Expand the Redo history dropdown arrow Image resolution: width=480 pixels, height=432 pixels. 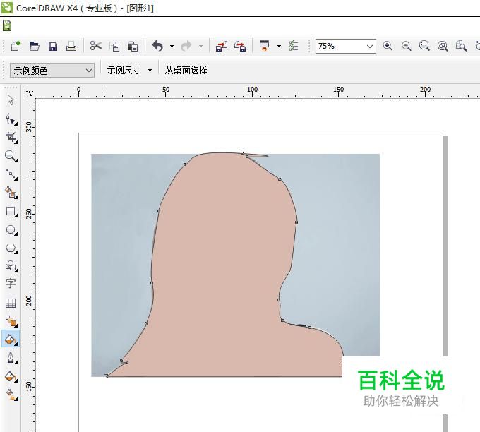[200, 47]
